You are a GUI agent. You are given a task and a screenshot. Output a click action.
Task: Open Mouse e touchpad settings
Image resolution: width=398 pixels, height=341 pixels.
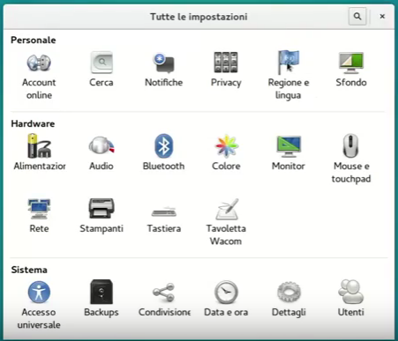click(x=351, y=159)
